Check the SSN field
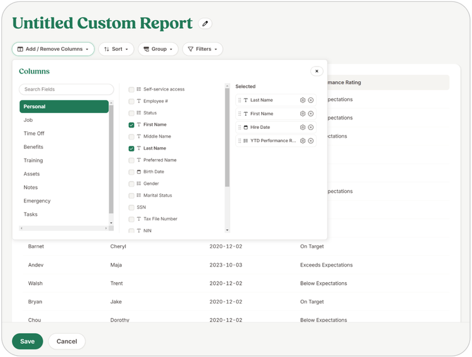 click(x=132, y=207)
